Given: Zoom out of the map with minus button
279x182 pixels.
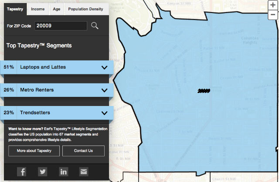Looking at the screenshot, I should click(273, 15).
